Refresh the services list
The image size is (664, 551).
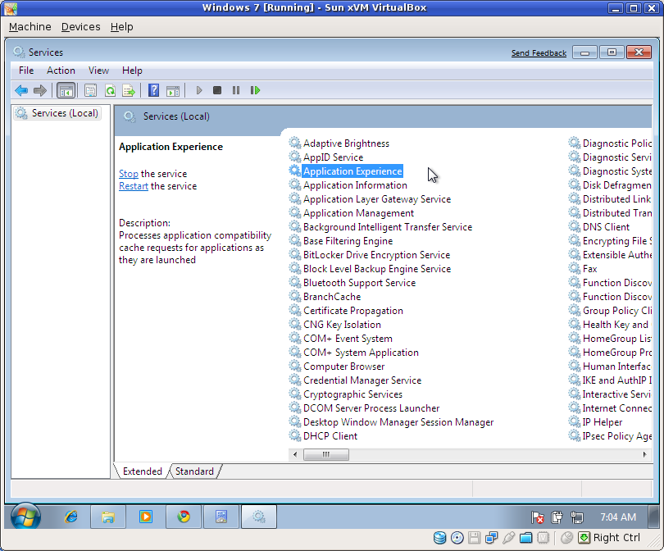click(110, 90)
